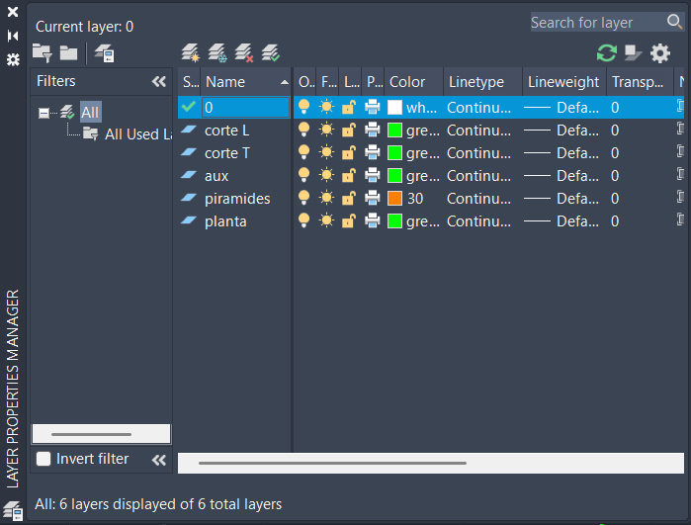Lock the planta layer
Viewport: 691px width, 525px height.
coord(349,221)
